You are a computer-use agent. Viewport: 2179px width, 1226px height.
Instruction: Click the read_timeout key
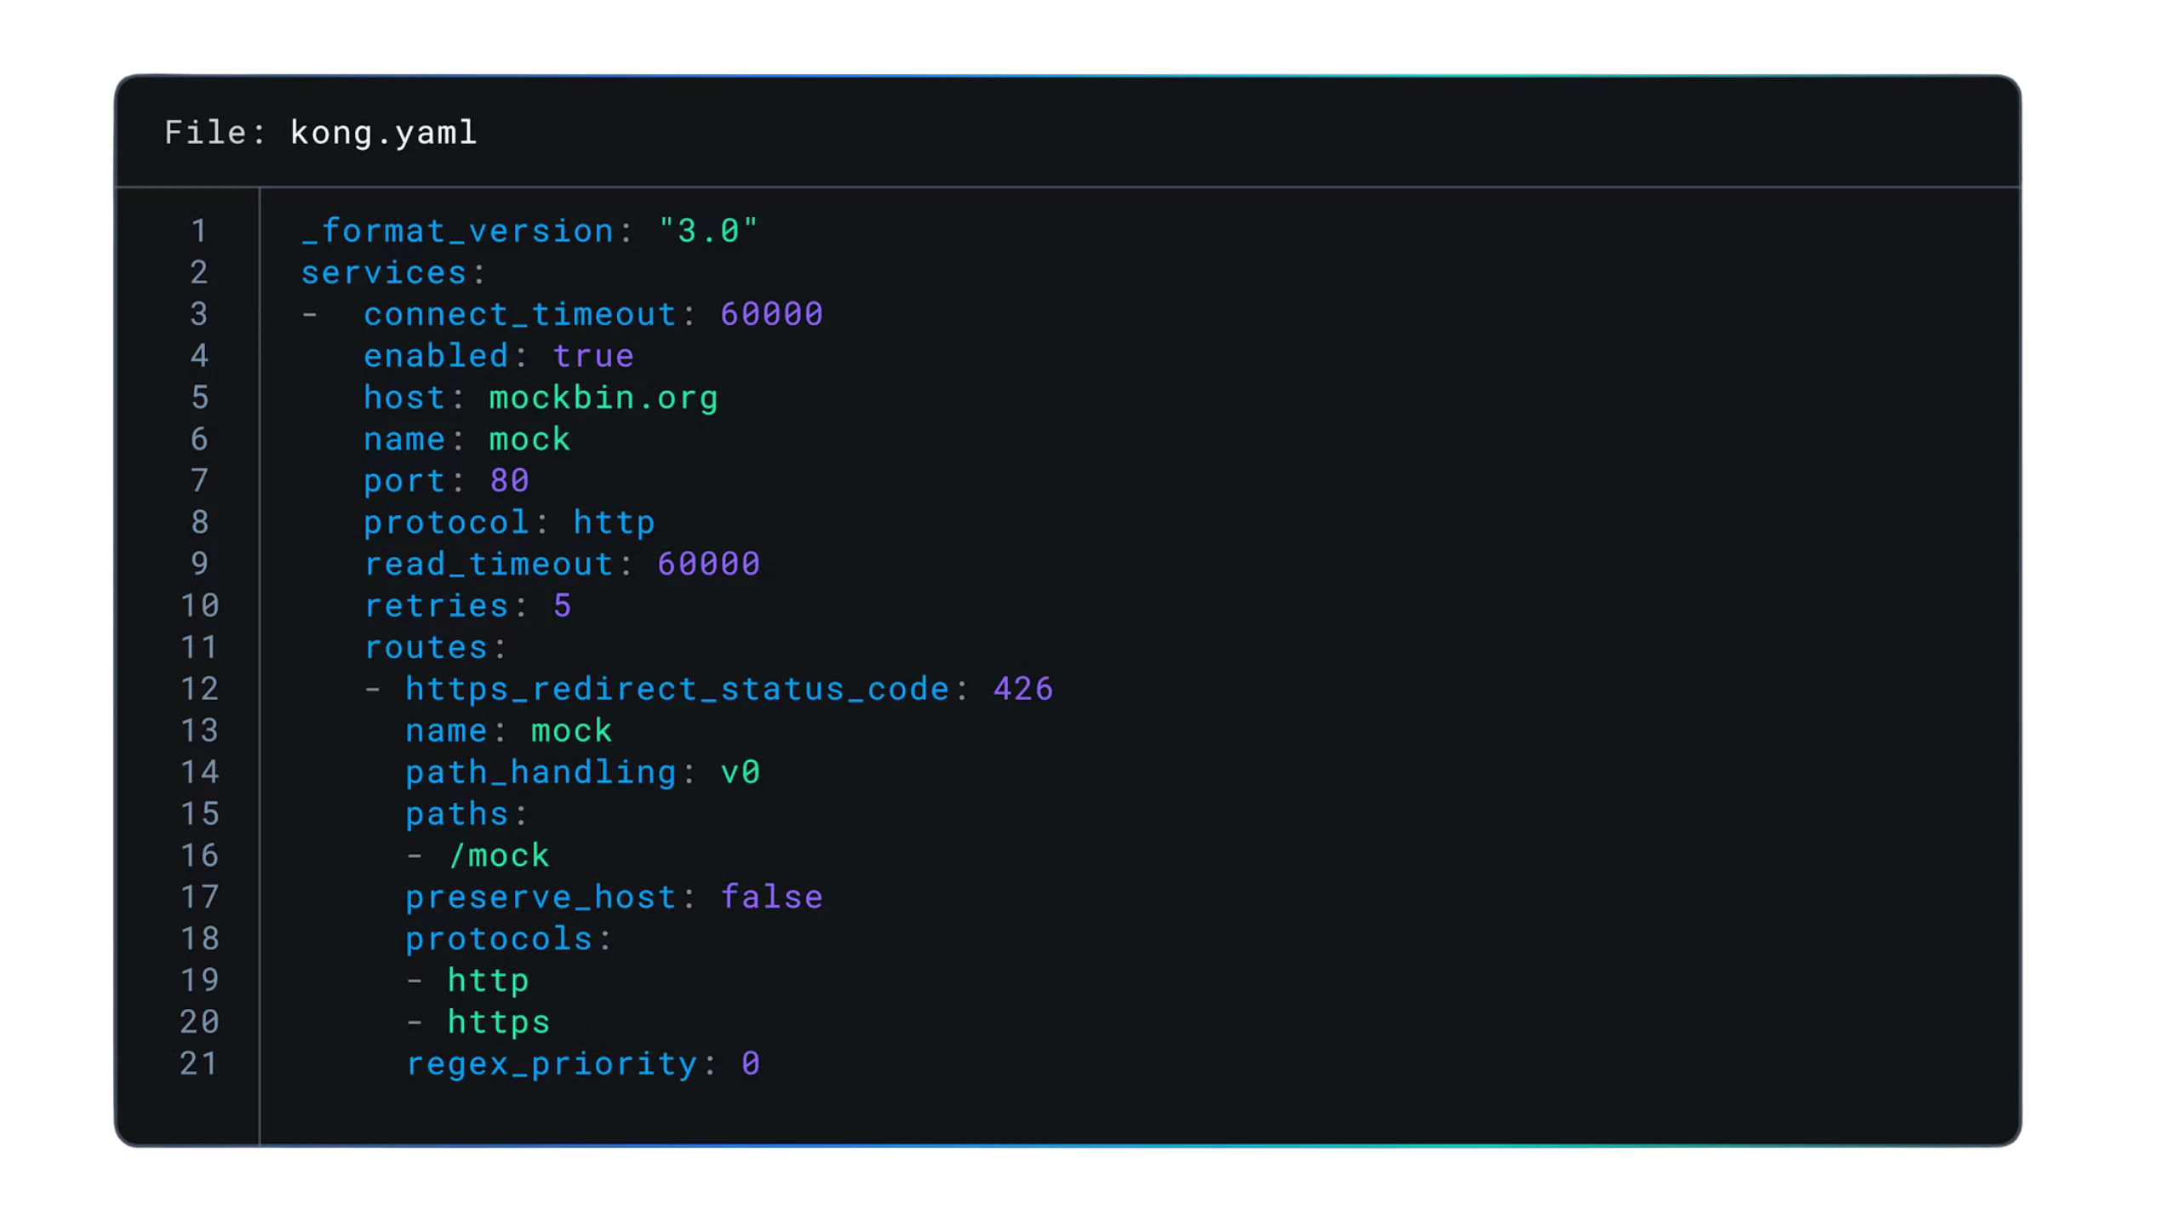[489, 564]
